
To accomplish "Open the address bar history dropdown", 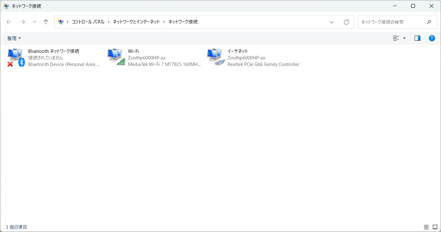I will (x=331, y=22).
